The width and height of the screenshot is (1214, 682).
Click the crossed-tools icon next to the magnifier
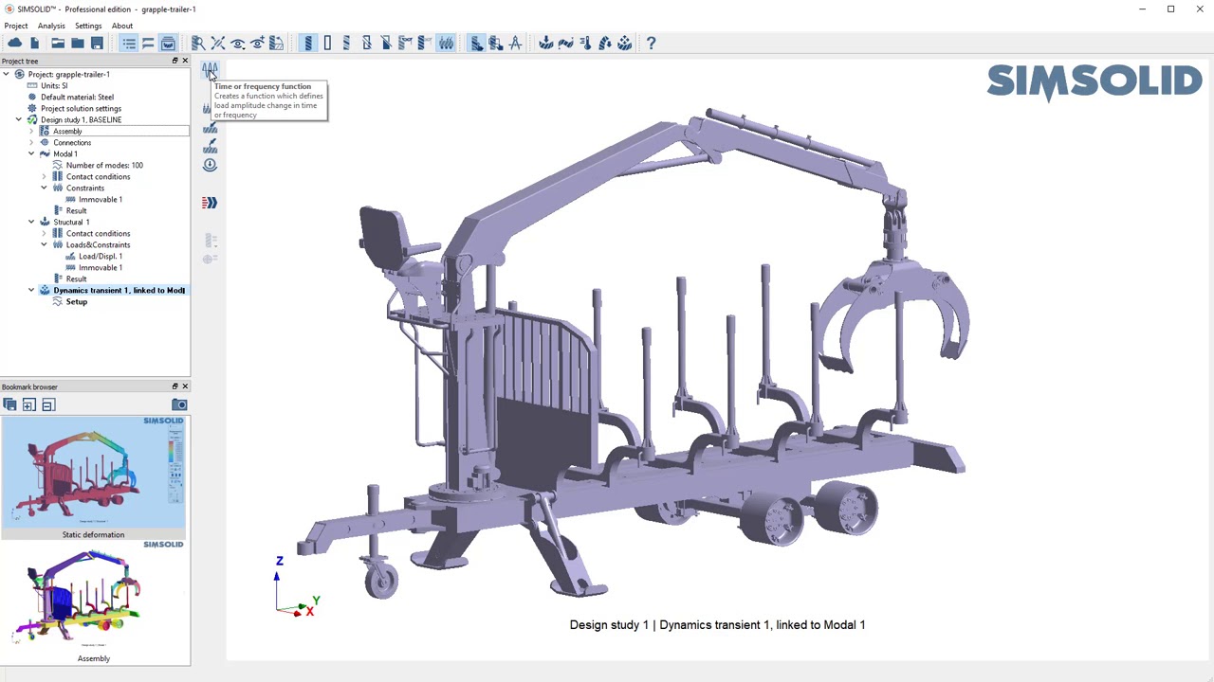pyautogui.click(x=218, y=43)
